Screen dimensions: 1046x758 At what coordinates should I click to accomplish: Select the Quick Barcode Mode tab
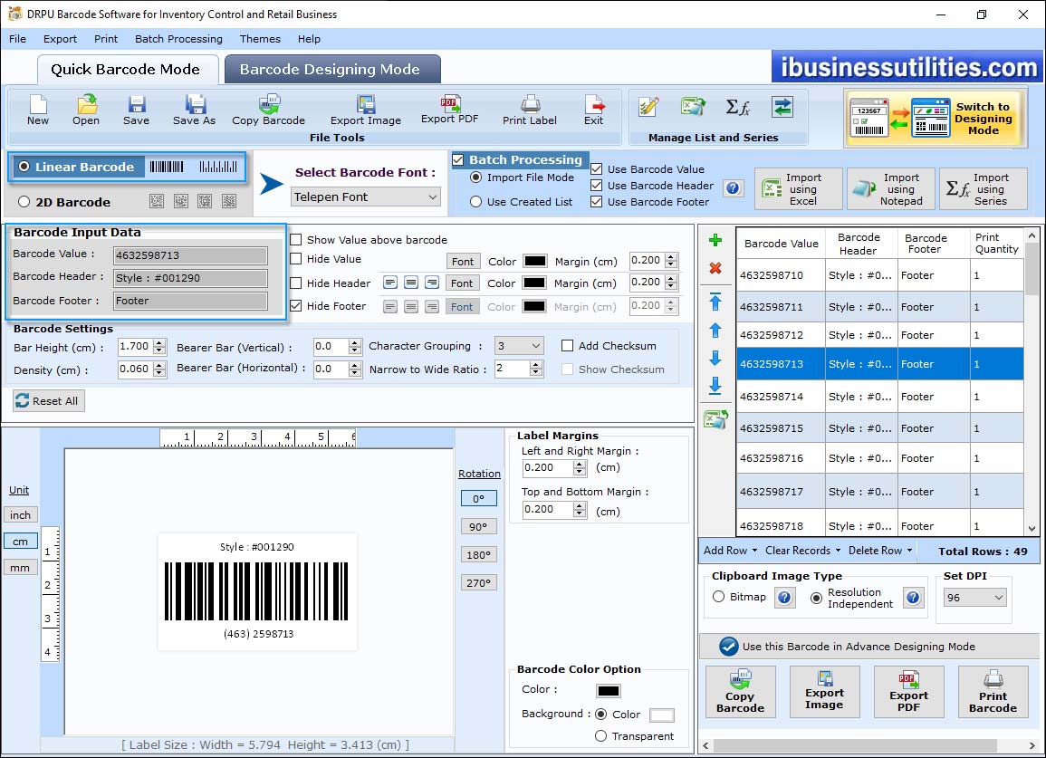pyautogui.click(x=127, y=70)
